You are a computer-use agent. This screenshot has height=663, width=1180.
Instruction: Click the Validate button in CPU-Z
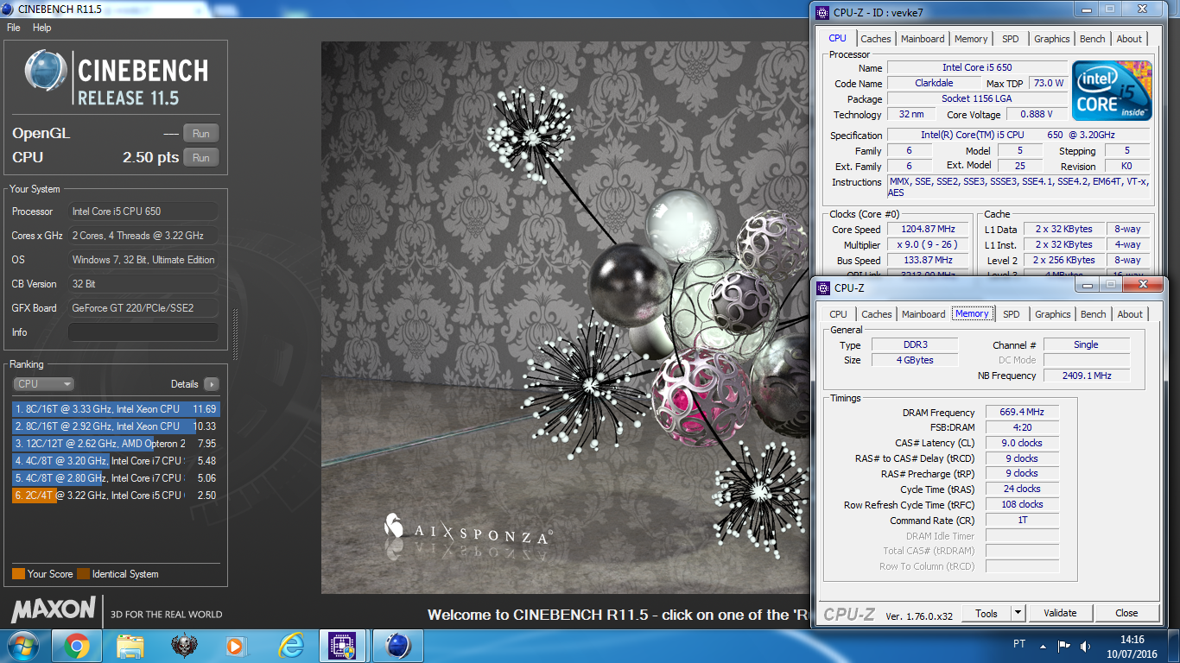coord(1060,613)
